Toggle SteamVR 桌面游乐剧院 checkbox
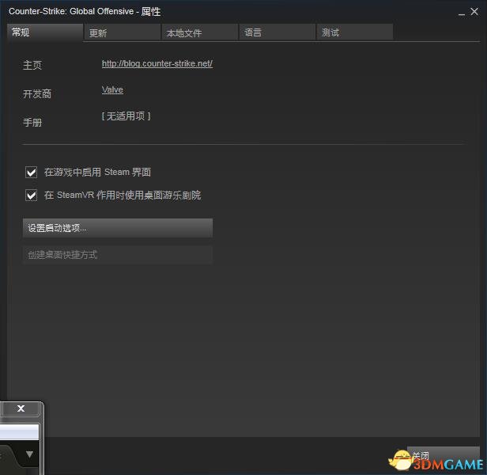Screen dimensions: 487x475 31,196
